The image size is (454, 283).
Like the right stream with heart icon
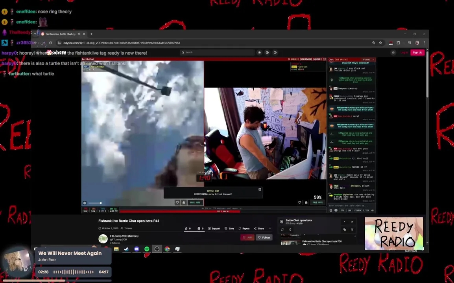[x=300, y=202]
